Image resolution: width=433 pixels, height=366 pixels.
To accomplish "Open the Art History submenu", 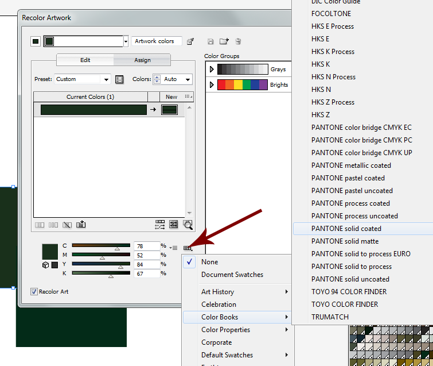I will point(237,292).
